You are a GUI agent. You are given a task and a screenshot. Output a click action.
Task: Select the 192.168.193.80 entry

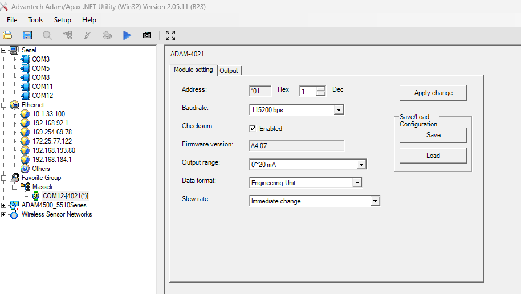tap(54, 150)
